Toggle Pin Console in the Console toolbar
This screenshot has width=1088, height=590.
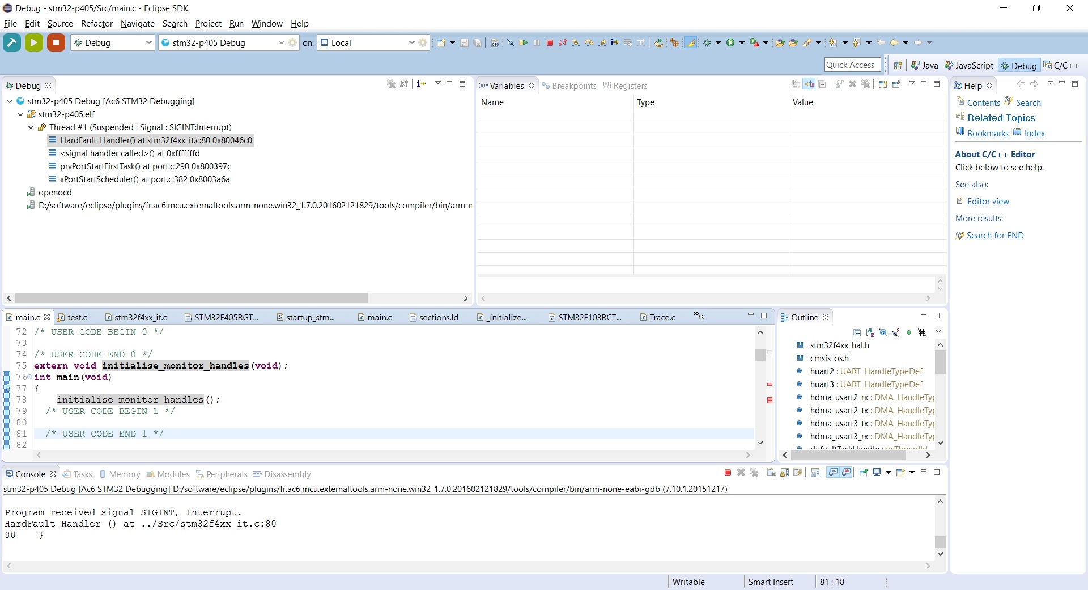(863, 473)
